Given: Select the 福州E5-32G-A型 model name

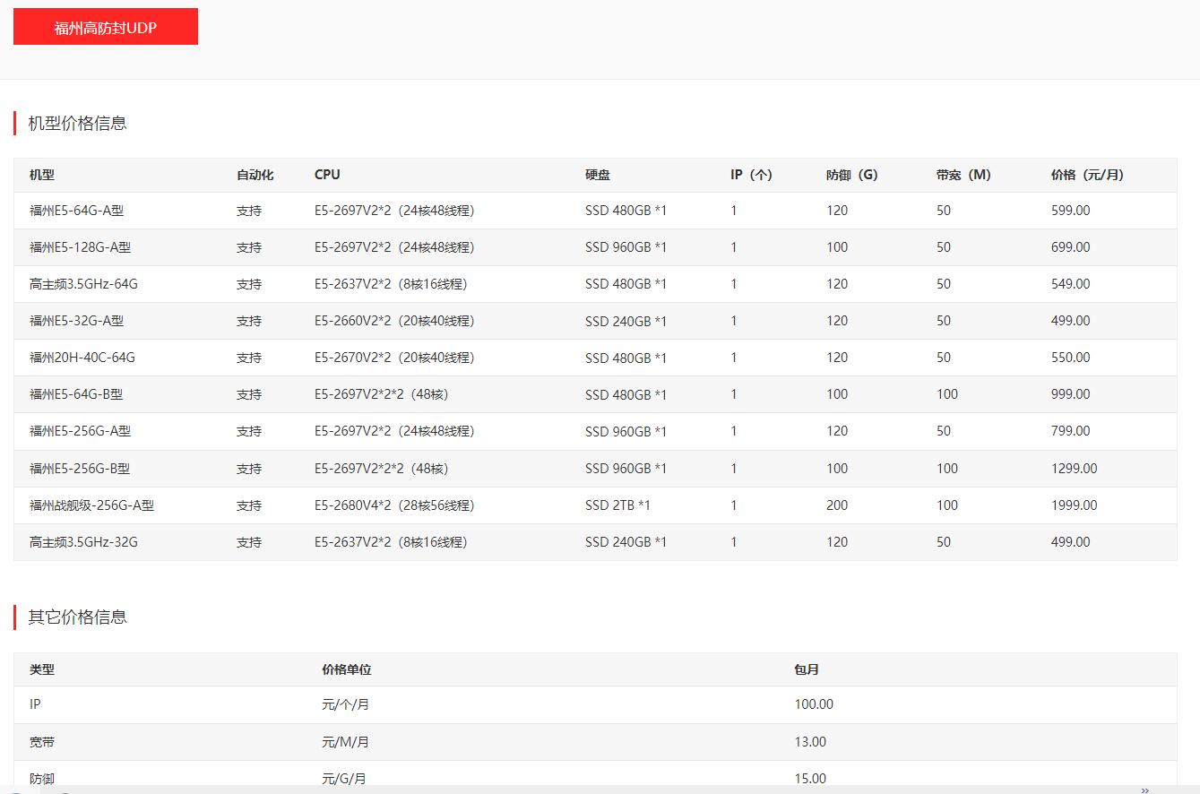Looking at the screenshot, I should (76, 321).
